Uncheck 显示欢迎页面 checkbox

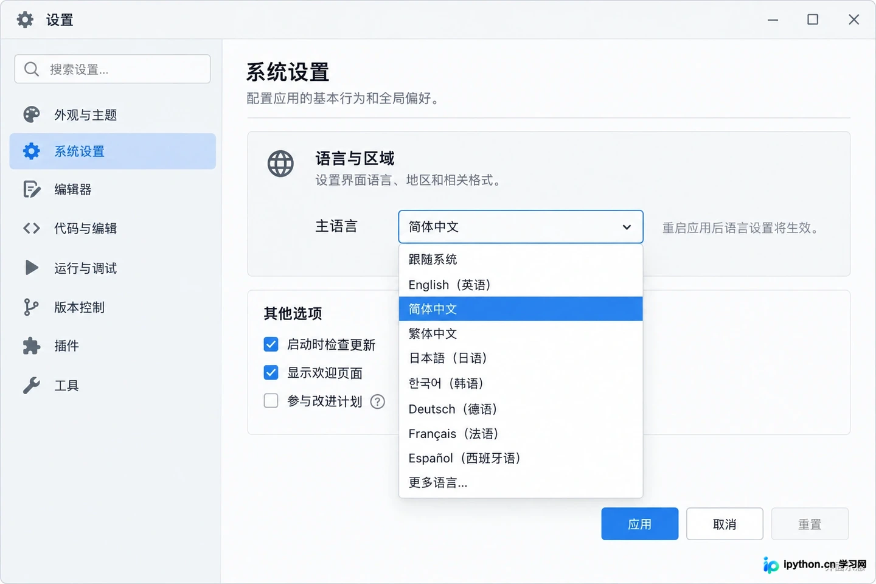coord(271,372)
